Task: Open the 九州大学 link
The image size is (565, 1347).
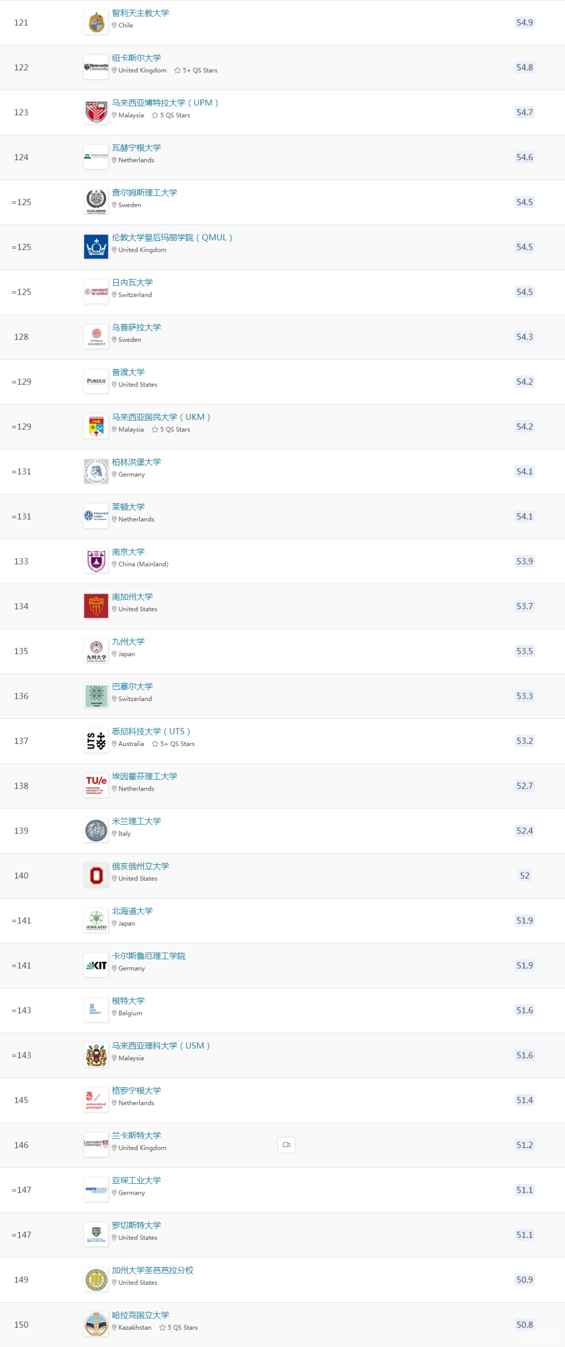Action: click(x=128, y=641)
